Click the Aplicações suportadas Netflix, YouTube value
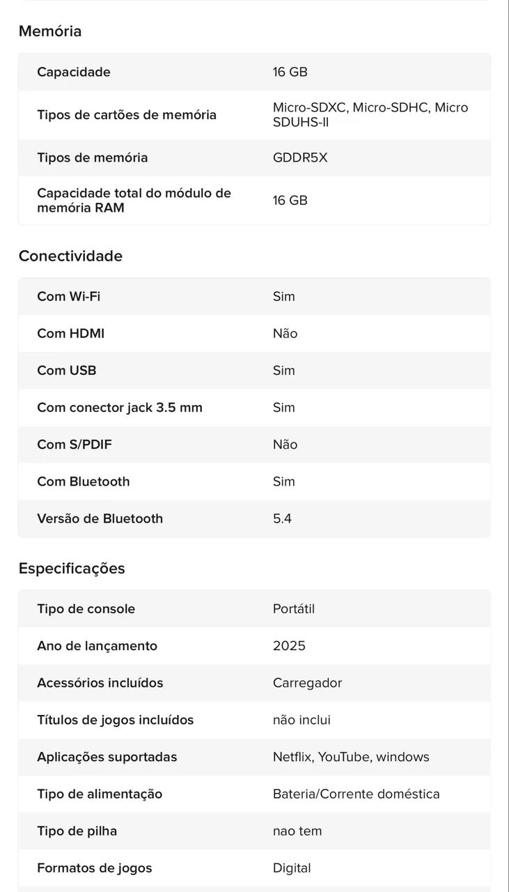Viewport: 509px width, 892px height. click(x=351, y=757)
